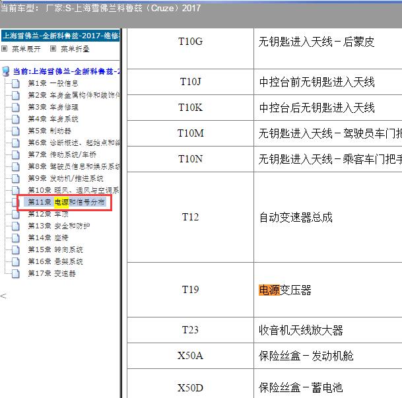Click cell 无钥匙进入天线－驾驶员车门把手

[328, 133]
